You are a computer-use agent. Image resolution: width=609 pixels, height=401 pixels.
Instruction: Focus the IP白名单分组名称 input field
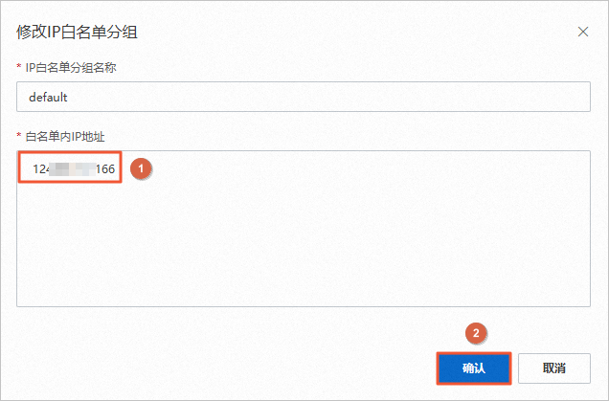[304, 97]
